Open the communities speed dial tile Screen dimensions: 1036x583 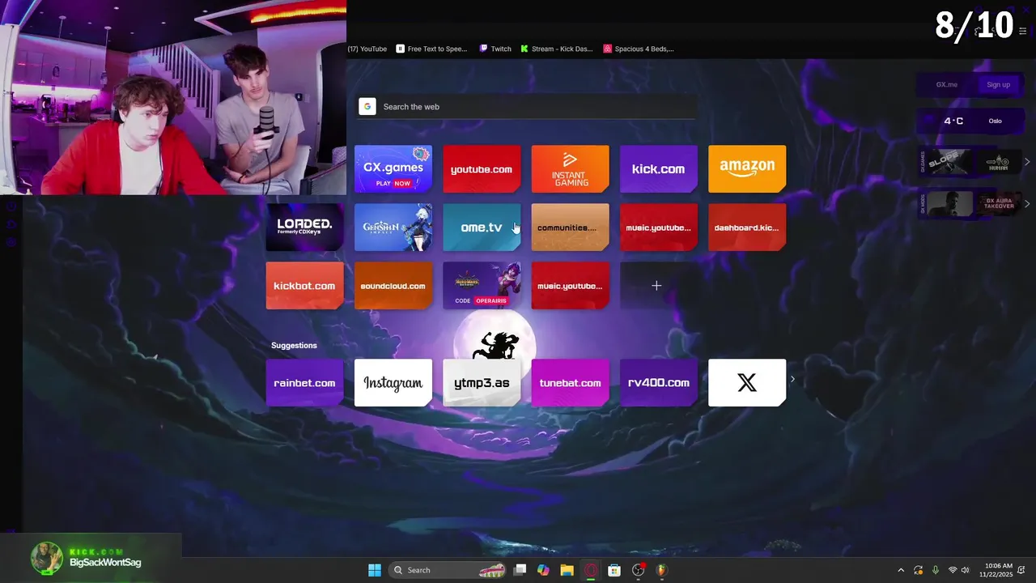click(570, 228)
